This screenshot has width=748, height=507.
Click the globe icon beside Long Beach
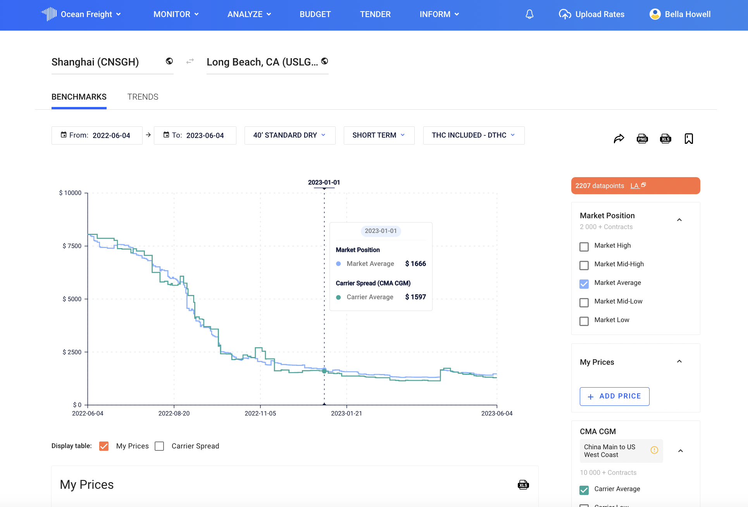pos(325,61)
